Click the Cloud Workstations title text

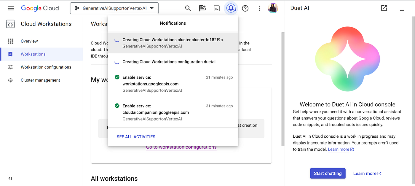(46, 24)
